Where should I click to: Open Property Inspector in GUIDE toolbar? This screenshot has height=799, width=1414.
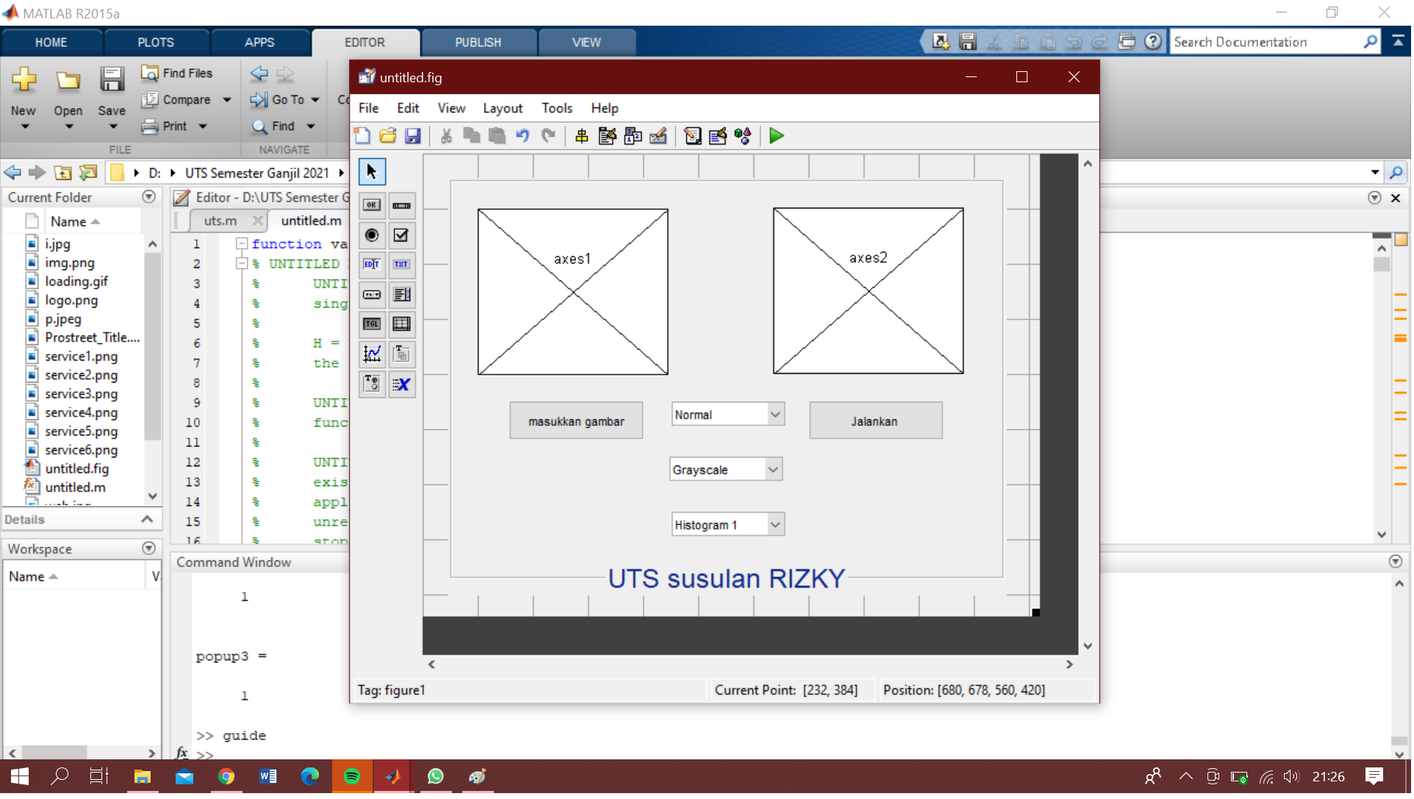[718, 136]
